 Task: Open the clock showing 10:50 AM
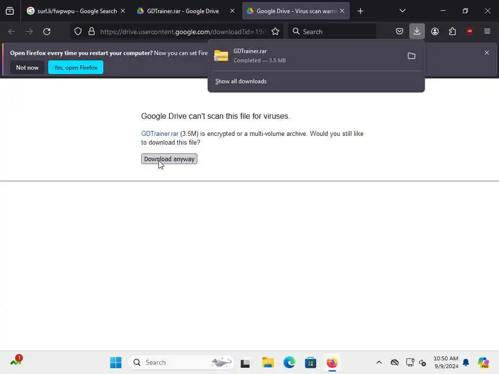pos(446,362)
